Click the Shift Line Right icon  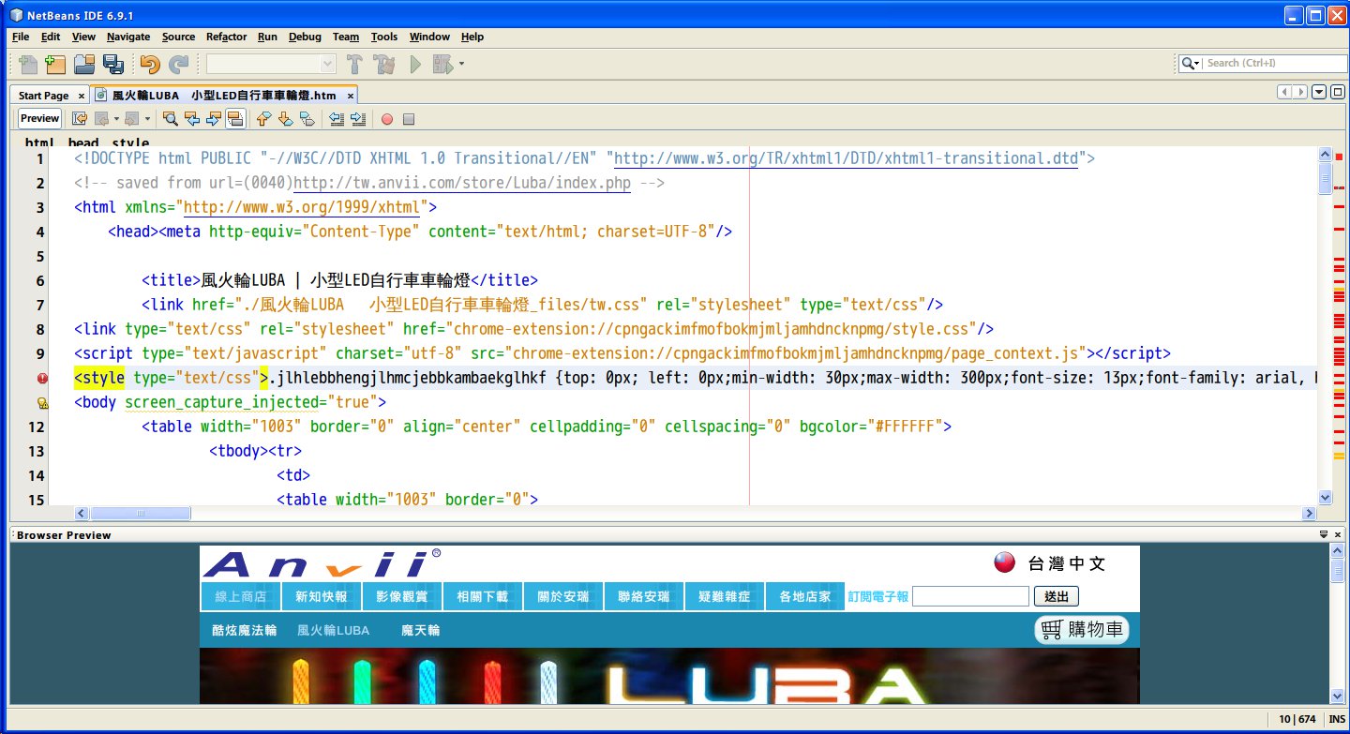pos(357,119)
